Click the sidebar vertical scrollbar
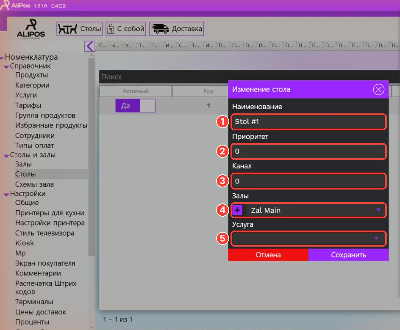The height and width of the screenshot is (330, 400). click(92, 157)
